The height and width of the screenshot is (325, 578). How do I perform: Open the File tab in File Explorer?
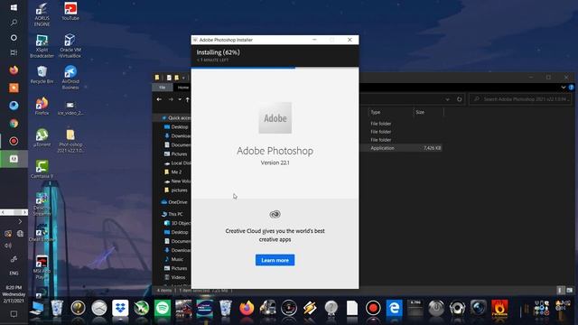point(163,88)
